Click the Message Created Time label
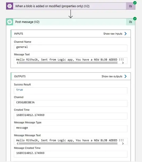The image size is (142, 162). (x=27, y=148)
